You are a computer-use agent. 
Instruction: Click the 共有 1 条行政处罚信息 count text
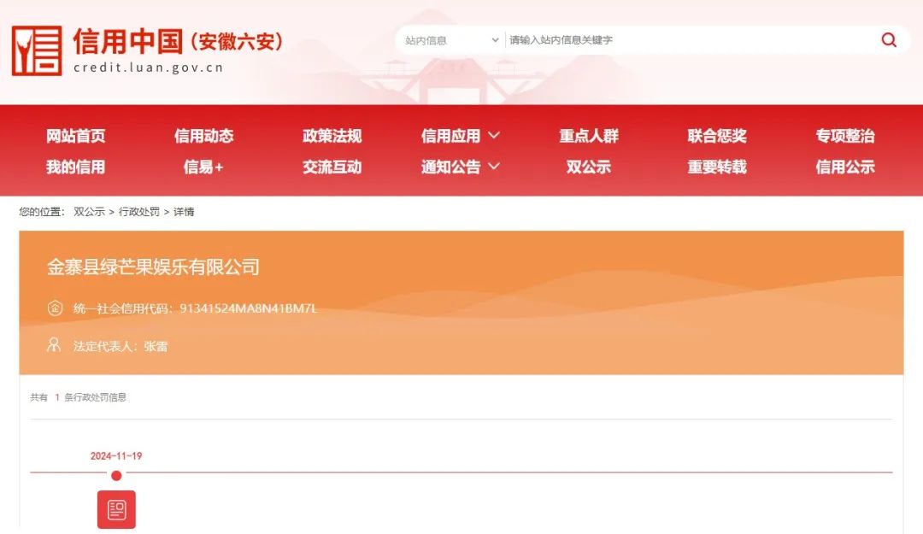(79, 397)
